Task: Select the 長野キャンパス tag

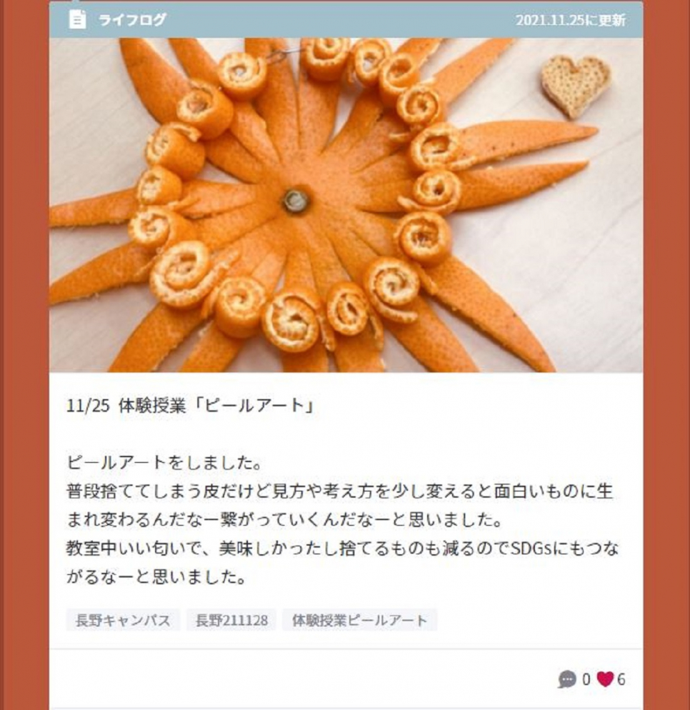Action: click(x=123, y=620)
